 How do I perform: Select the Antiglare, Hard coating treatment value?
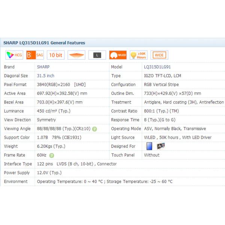pyautogui.click(x=184, y=102)
